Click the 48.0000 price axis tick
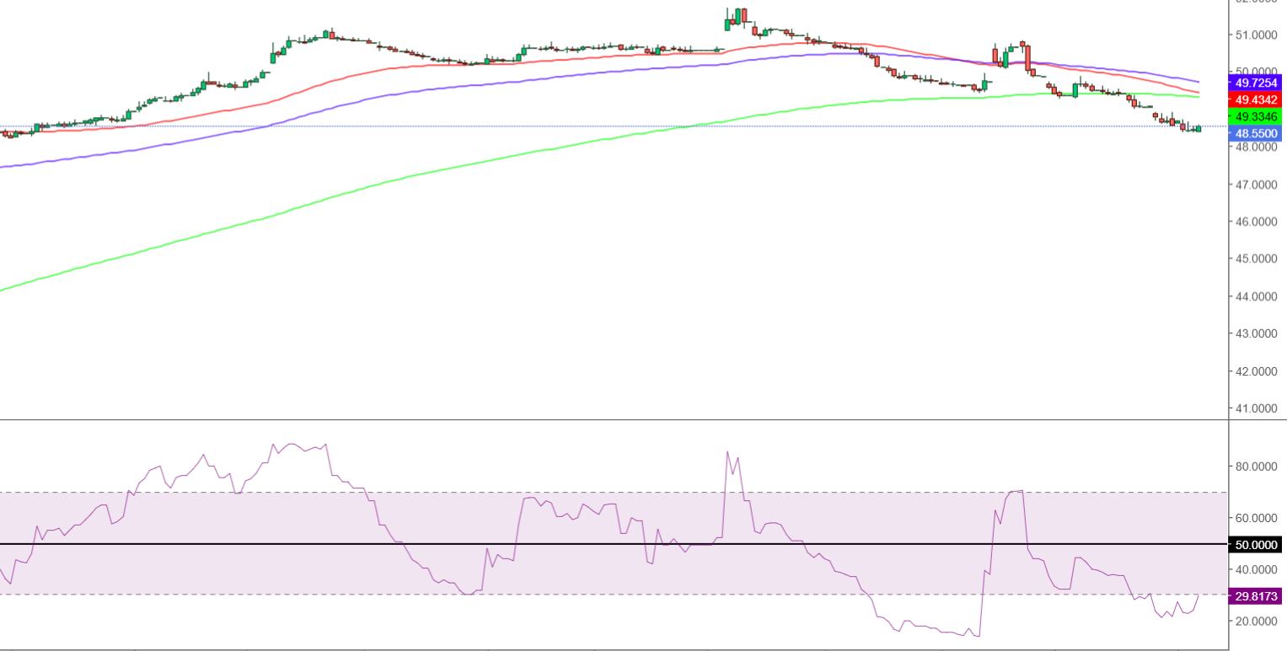The height and width of the screenshot is (651, 1287). (x=1257, y=147)
